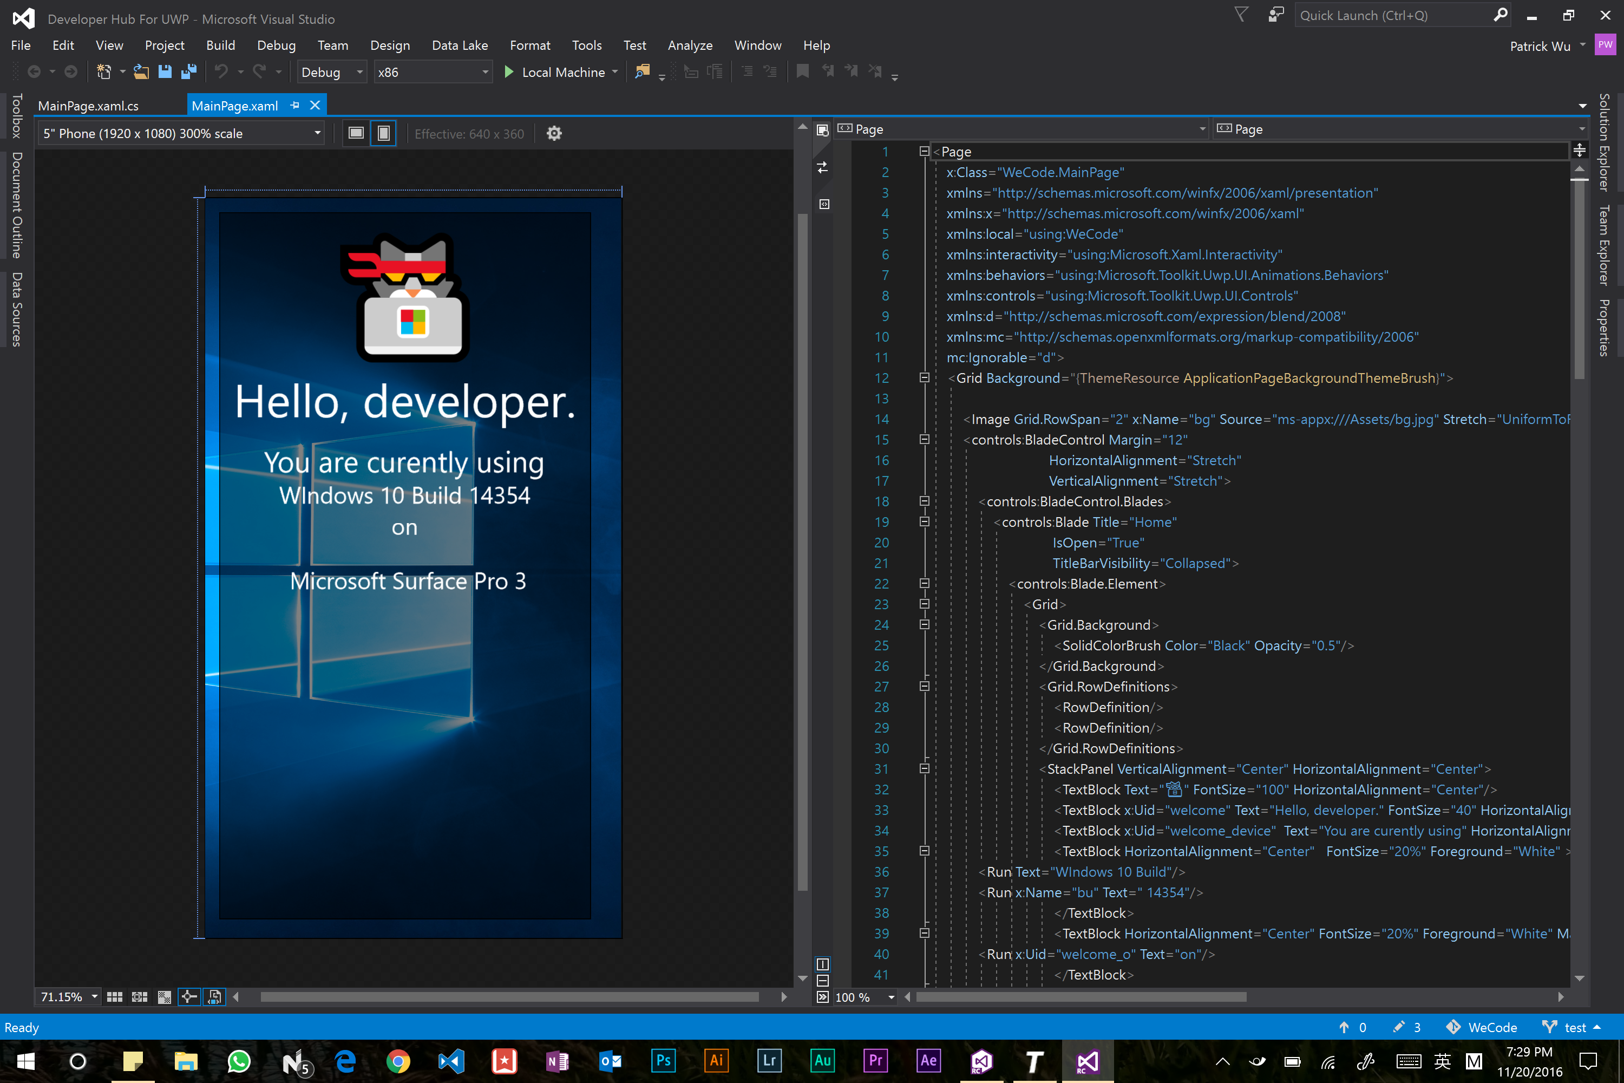This screenshot has width=1624, height=1083.
Task: Open device preview settings gear
Action: tap(554, 133)
